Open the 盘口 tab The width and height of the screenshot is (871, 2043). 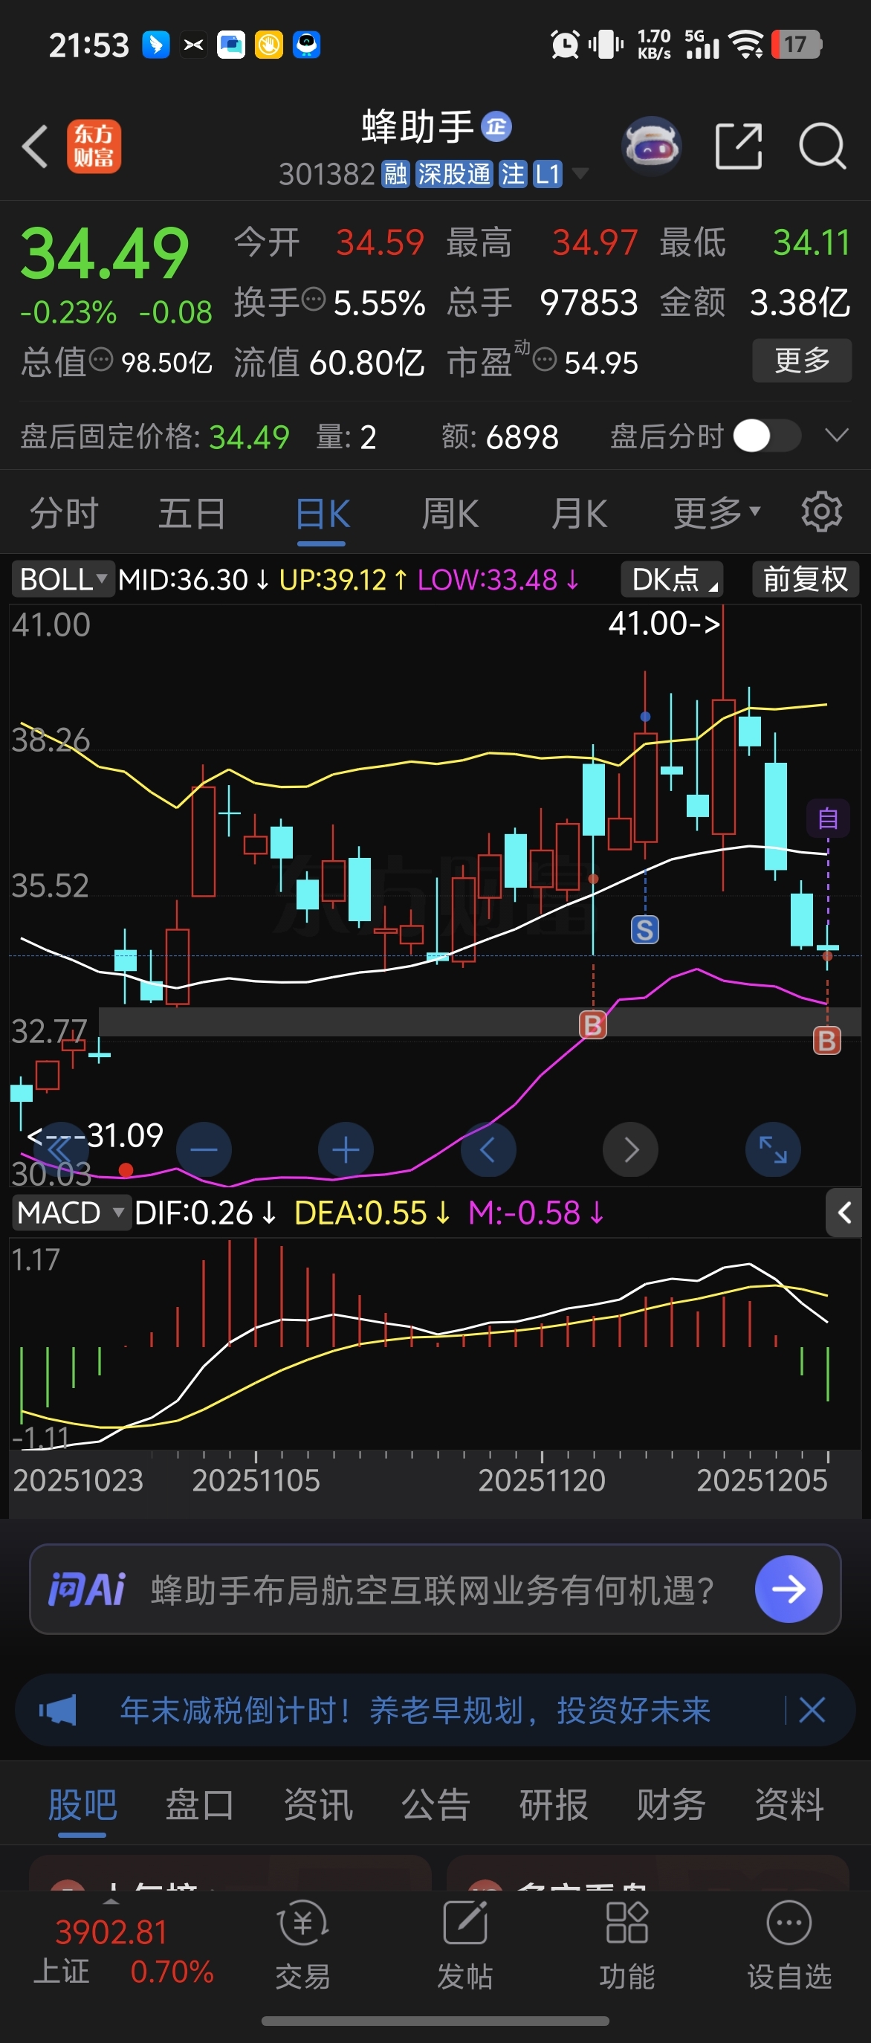[200, 1804]
